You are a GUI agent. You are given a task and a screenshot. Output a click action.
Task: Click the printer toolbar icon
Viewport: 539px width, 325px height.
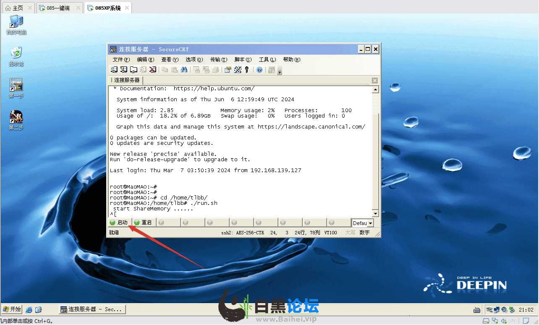215,70
